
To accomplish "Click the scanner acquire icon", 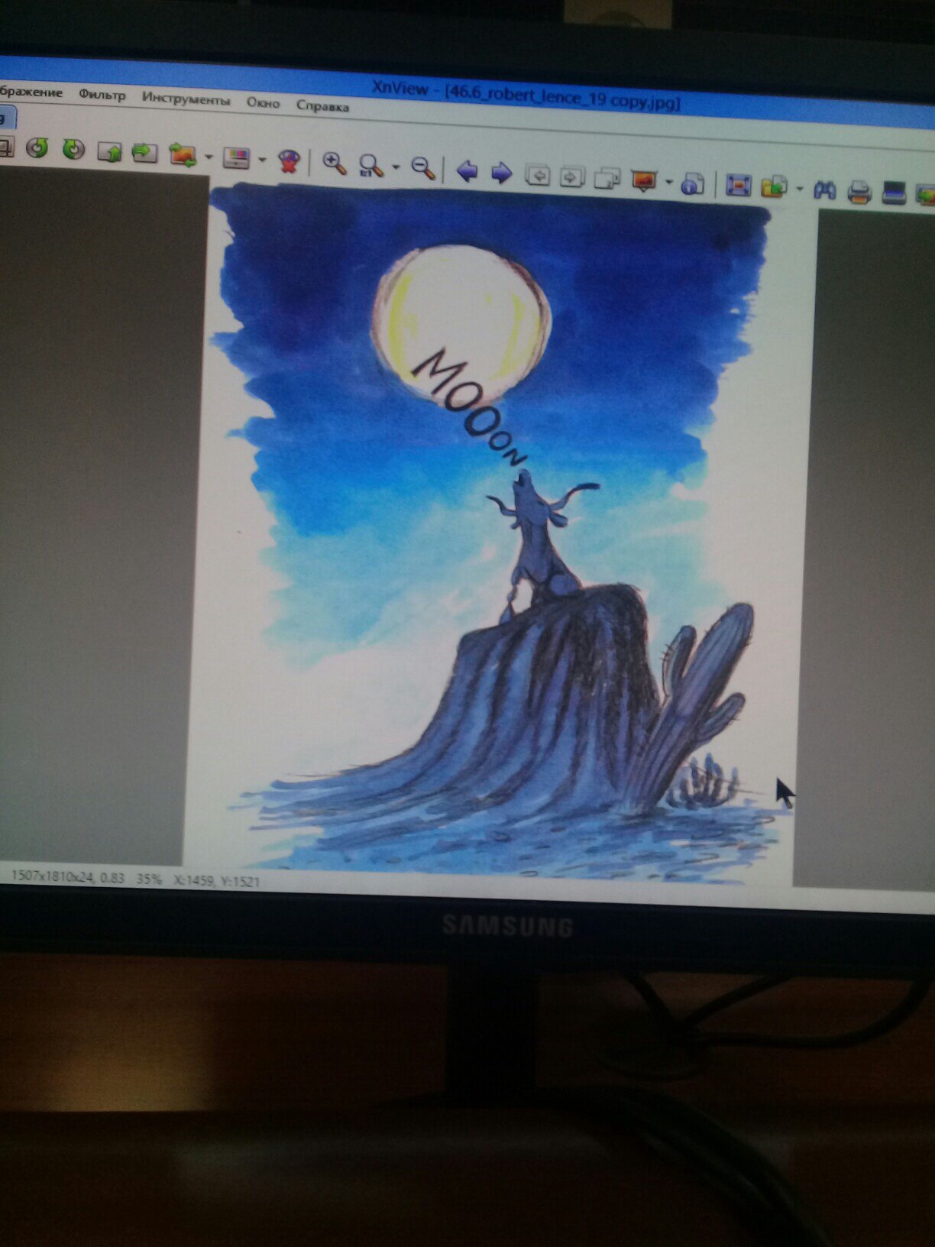I will [x=894, y=193].
